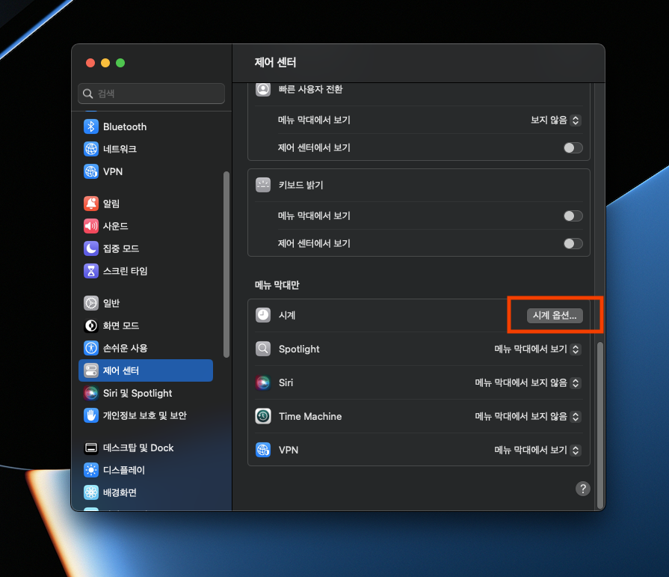The image size is (669, 577).
Task: Open Siri 및 Spotlight sidebar icon
Action: click(91, 393)
